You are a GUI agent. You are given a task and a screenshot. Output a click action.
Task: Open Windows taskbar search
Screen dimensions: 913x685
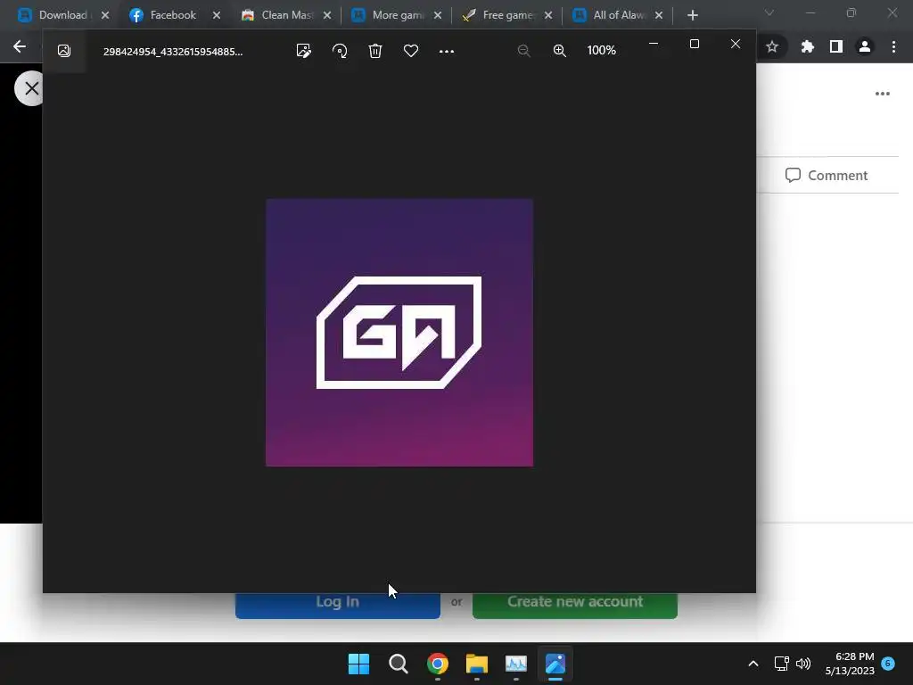click(x=399, y=664)
